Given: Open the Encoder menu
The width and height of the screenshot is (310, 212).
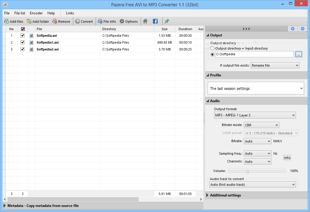Looking at the screenshot, I should tap(36, 13).
